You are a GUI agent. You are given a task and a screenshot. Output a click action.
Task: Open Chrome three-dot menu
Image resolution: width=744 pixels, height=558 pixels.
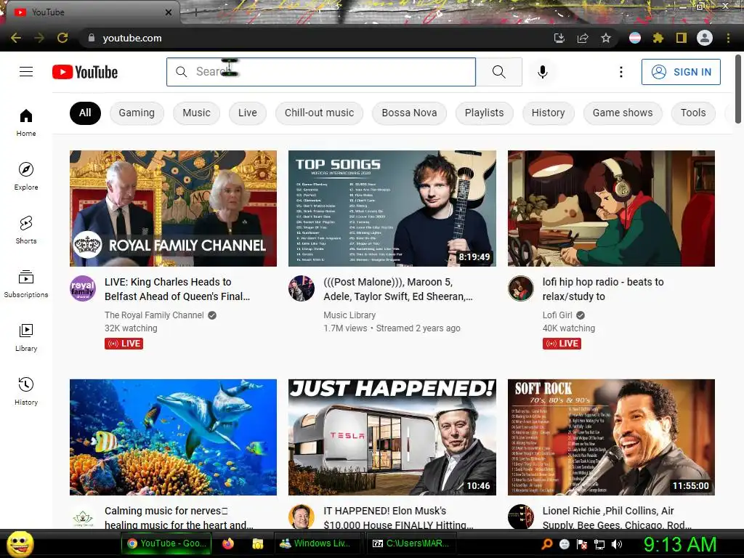pyautogui.click(x=728, y=38)
